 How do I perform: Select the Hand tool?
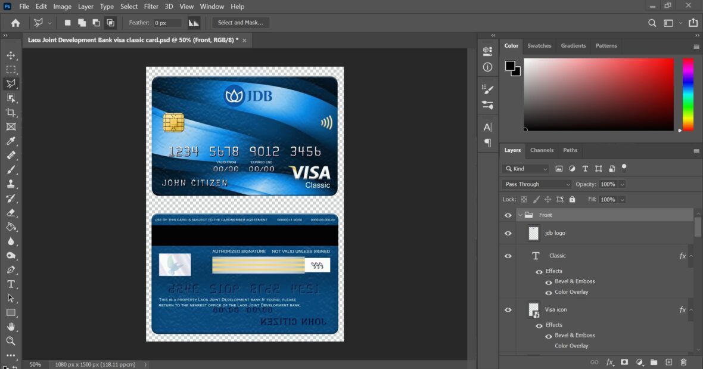click(x=11, y=327)
